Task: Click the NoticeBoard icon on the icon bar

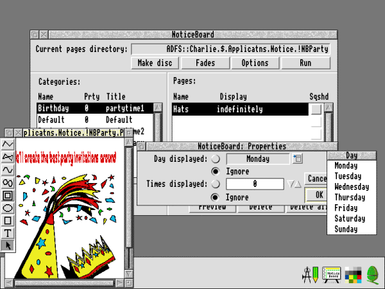Action: 332,274
